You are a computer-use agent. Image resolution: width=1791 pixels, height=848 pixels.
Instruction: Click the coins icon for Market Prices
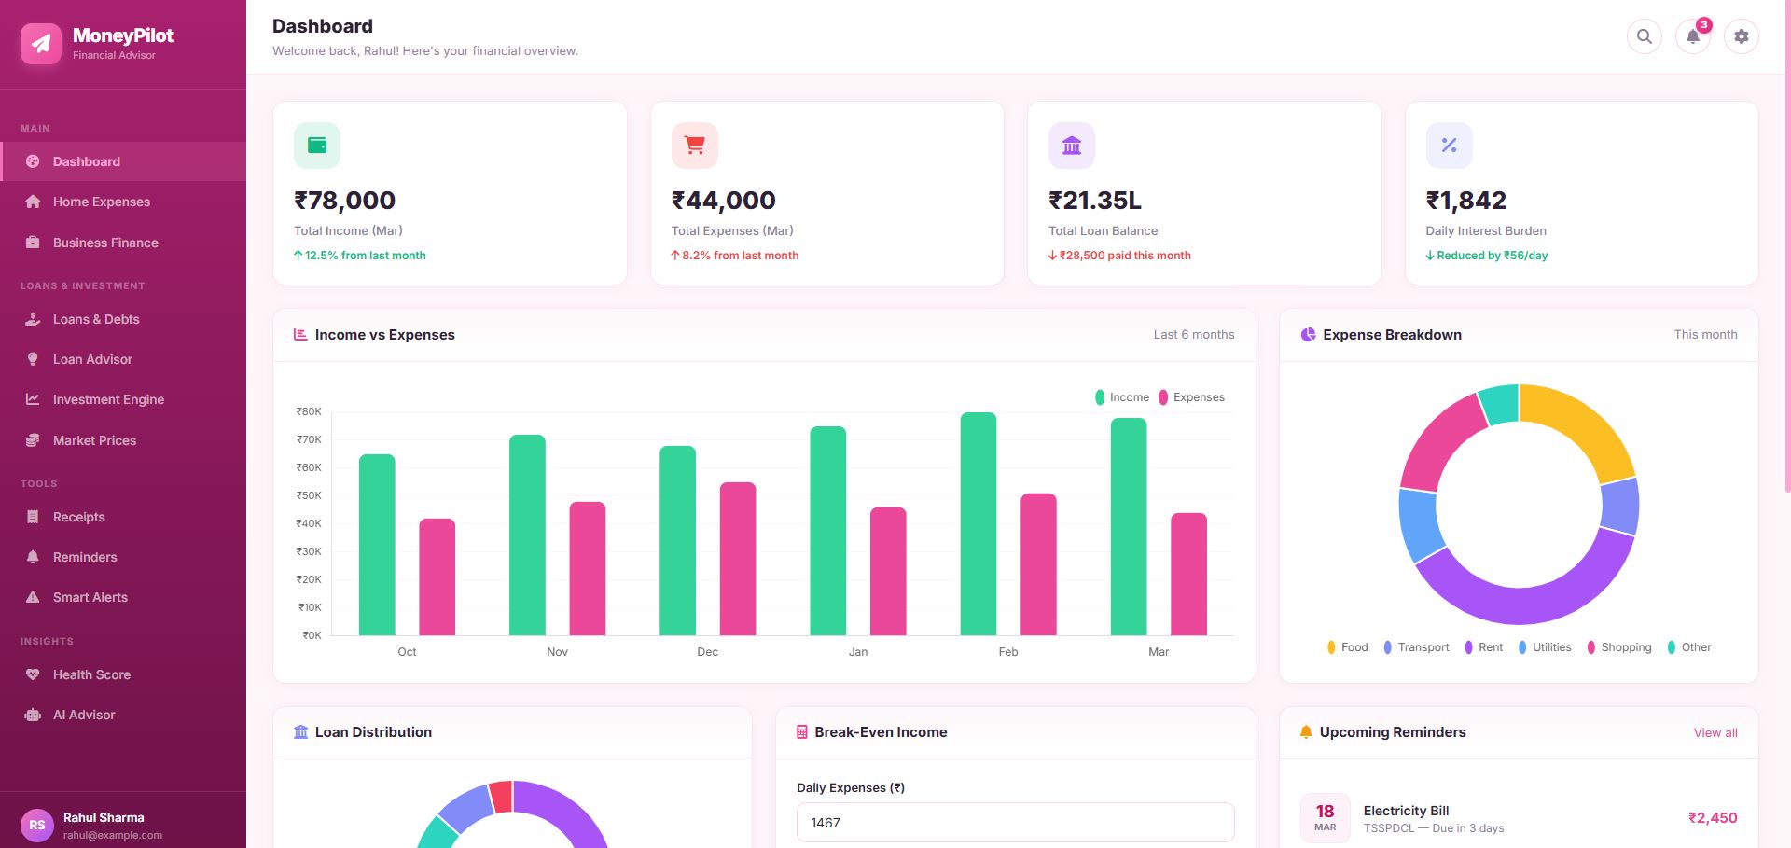(33, 440)
